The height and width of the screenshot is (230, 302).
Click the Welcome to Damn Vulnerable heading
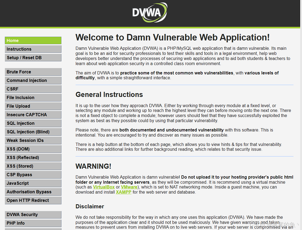[172, 37]
